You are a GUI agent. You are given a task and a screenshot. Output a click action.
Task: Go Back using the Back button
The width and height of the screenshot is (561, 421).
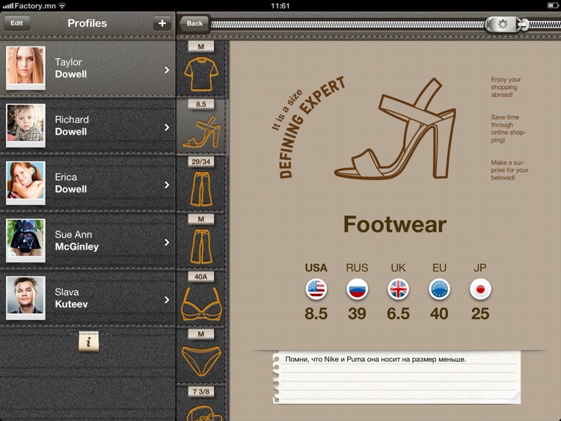pyautogui.click(x=194, y=24)
